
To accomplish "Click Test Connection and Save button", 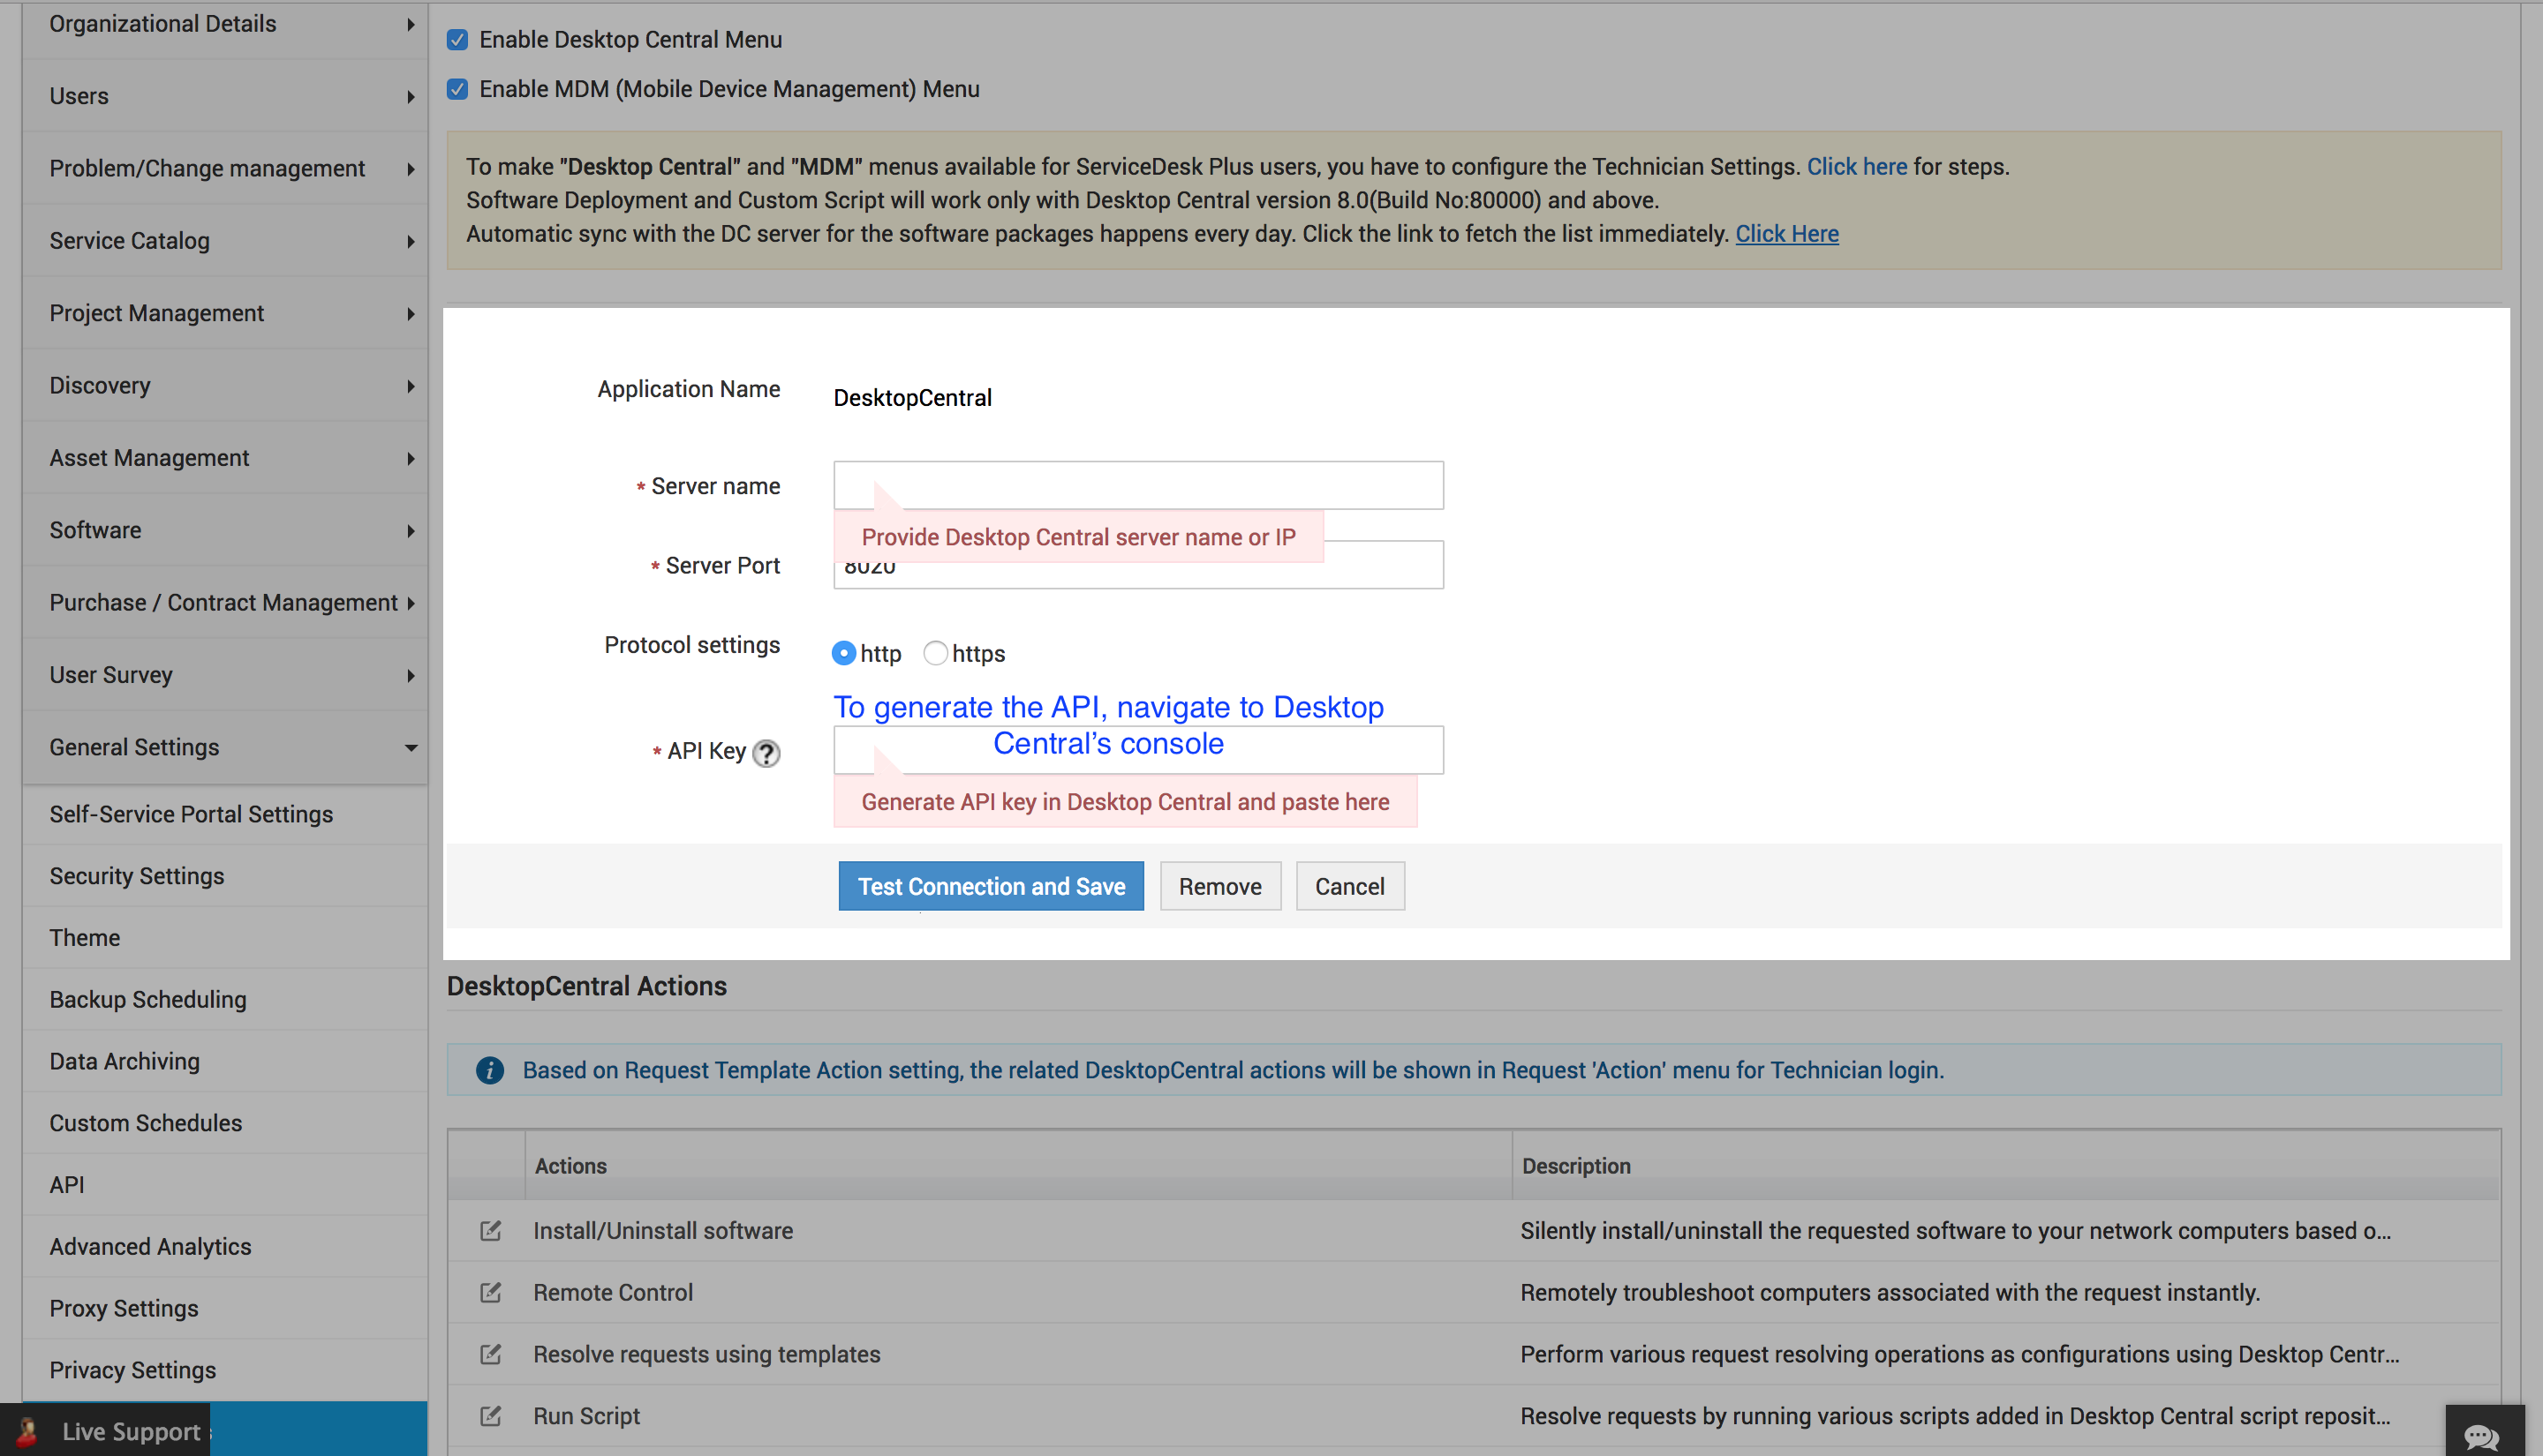I will click(x=991, y=886).
